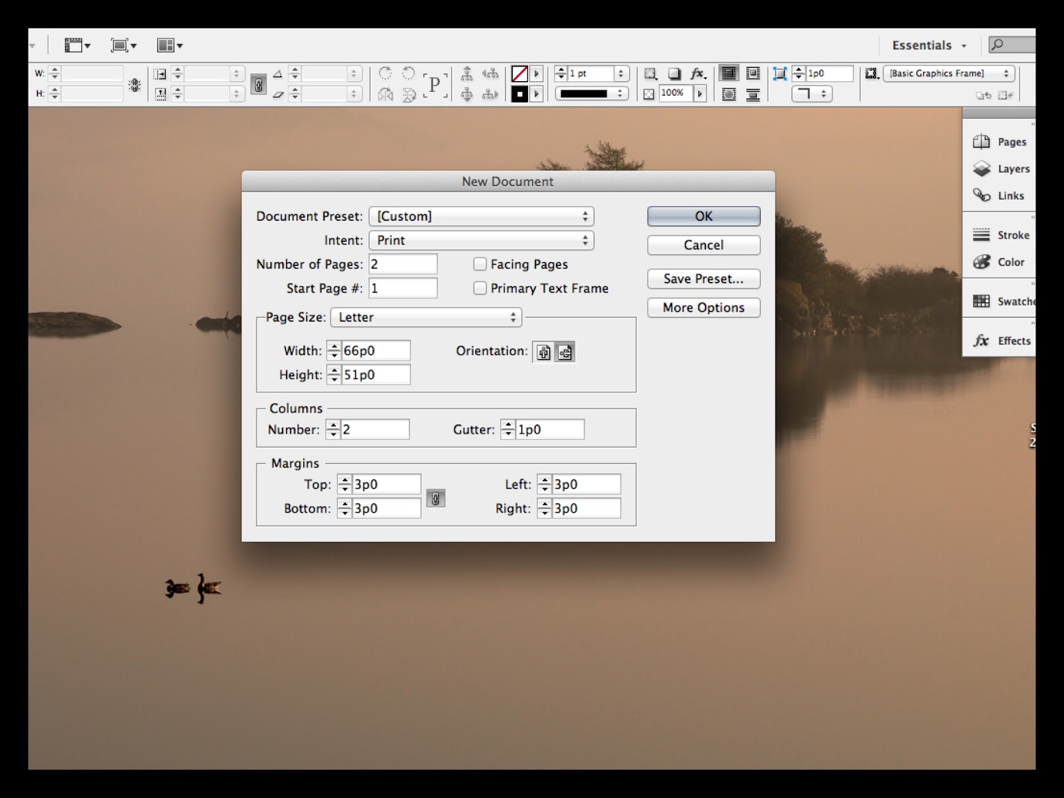
Task: Open the Layers panel
Action: coord(1001,169)
